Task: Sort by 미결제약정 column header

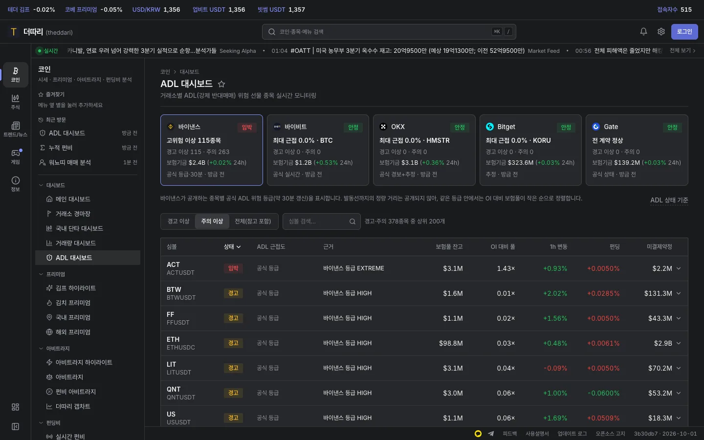Action: (x=659, y=247)
